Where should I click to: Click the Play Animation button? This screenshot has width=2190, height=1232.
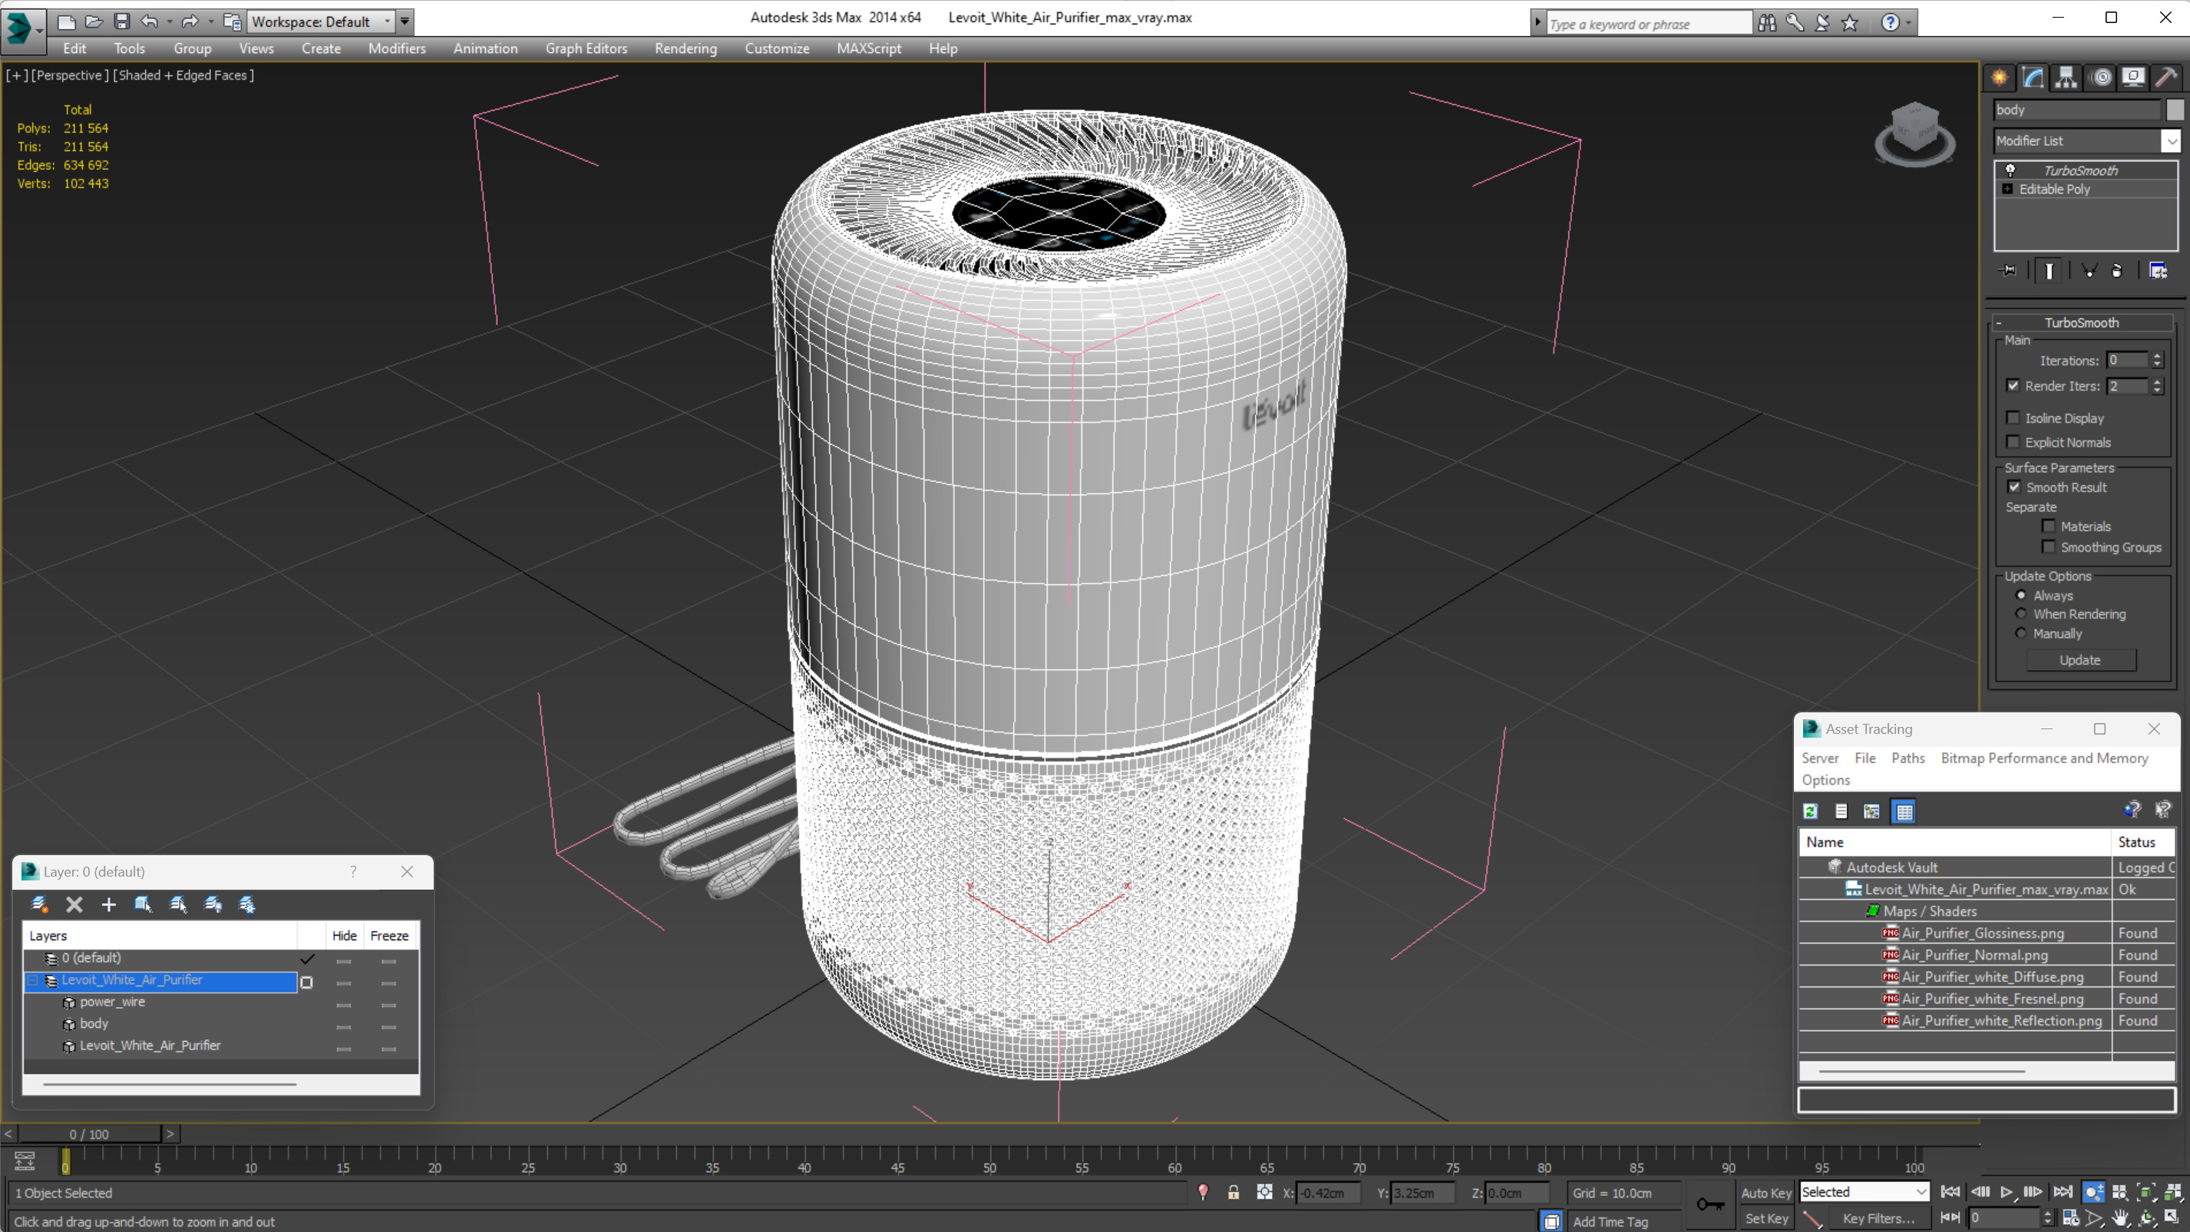click(2006, 1192)
